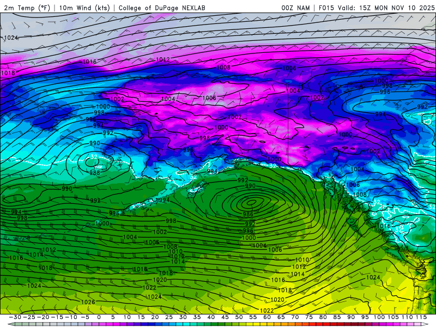The image size is (436, 327).
Task: Click the "0" temperature scale label
Action: click(x=99, y=317)
